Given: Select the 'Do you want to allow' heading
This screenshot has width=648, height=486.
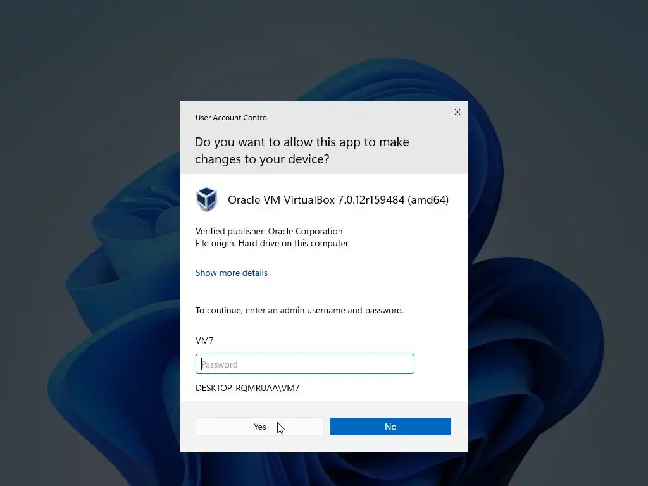Looking at the screenshot, I should [x=302, y=151].
